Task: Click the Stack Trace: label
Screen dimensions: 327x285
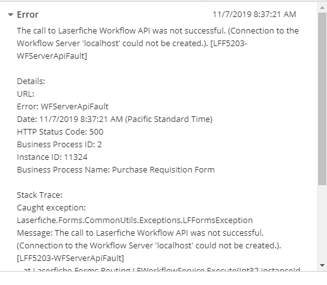Action: [40, 195]
